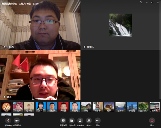
Task: Select the red background portrait thumbnail
Action: [x=63, y=107]
